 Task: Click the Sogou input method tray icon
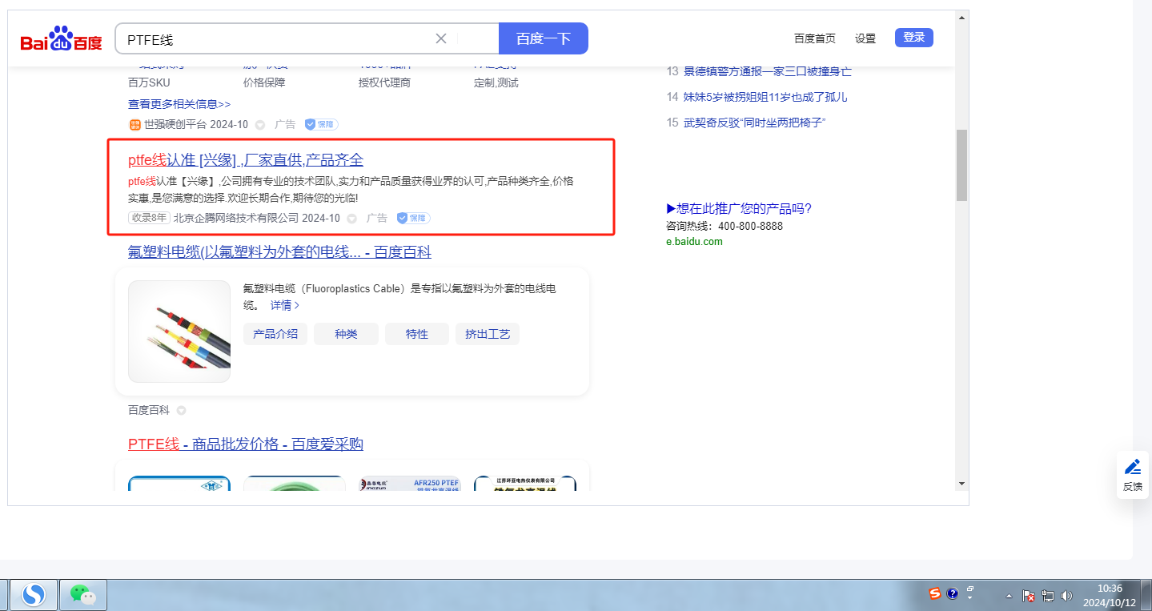coord(935,593)
